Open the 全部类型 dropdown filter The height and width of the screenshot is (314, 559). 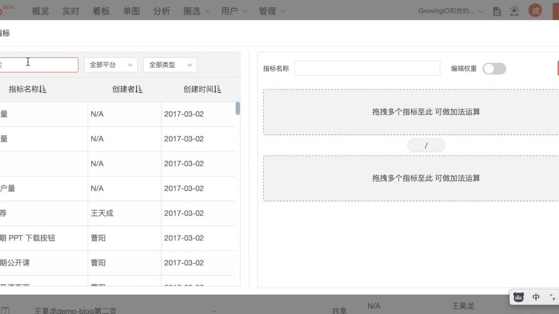pyautogui.click(x=170, y=65)
